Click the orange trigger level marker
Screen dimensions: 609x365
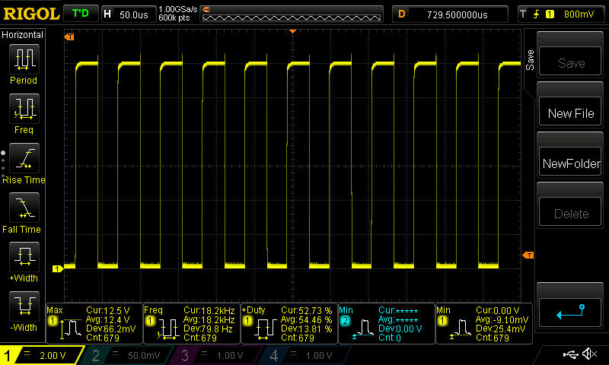click(x=528, y=254)
